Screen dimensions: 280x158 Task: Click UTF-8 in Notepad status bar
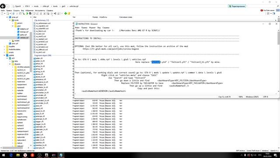[266, 97]
